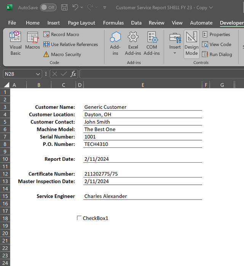244x266 pixels.
Task: Undo the last action
Action: (x=75, y=7)
